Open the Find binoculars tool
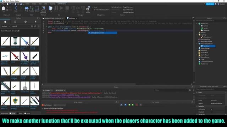The width and height of the screenshot is (227, 127). [27, 8]
